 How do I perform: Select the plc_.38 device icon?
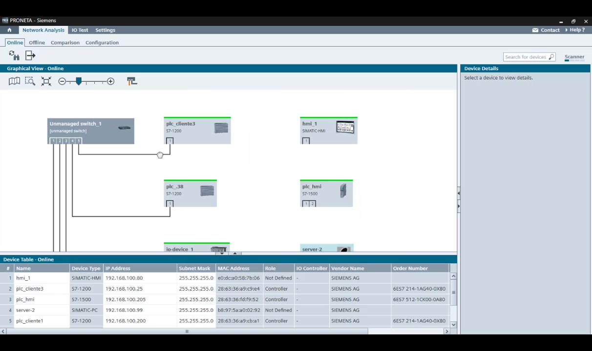click(207, 190)
